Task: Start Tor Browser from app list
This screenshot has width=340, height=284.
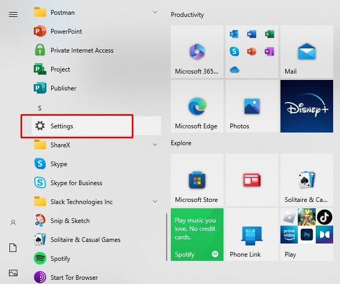Action: click(96, 277)
